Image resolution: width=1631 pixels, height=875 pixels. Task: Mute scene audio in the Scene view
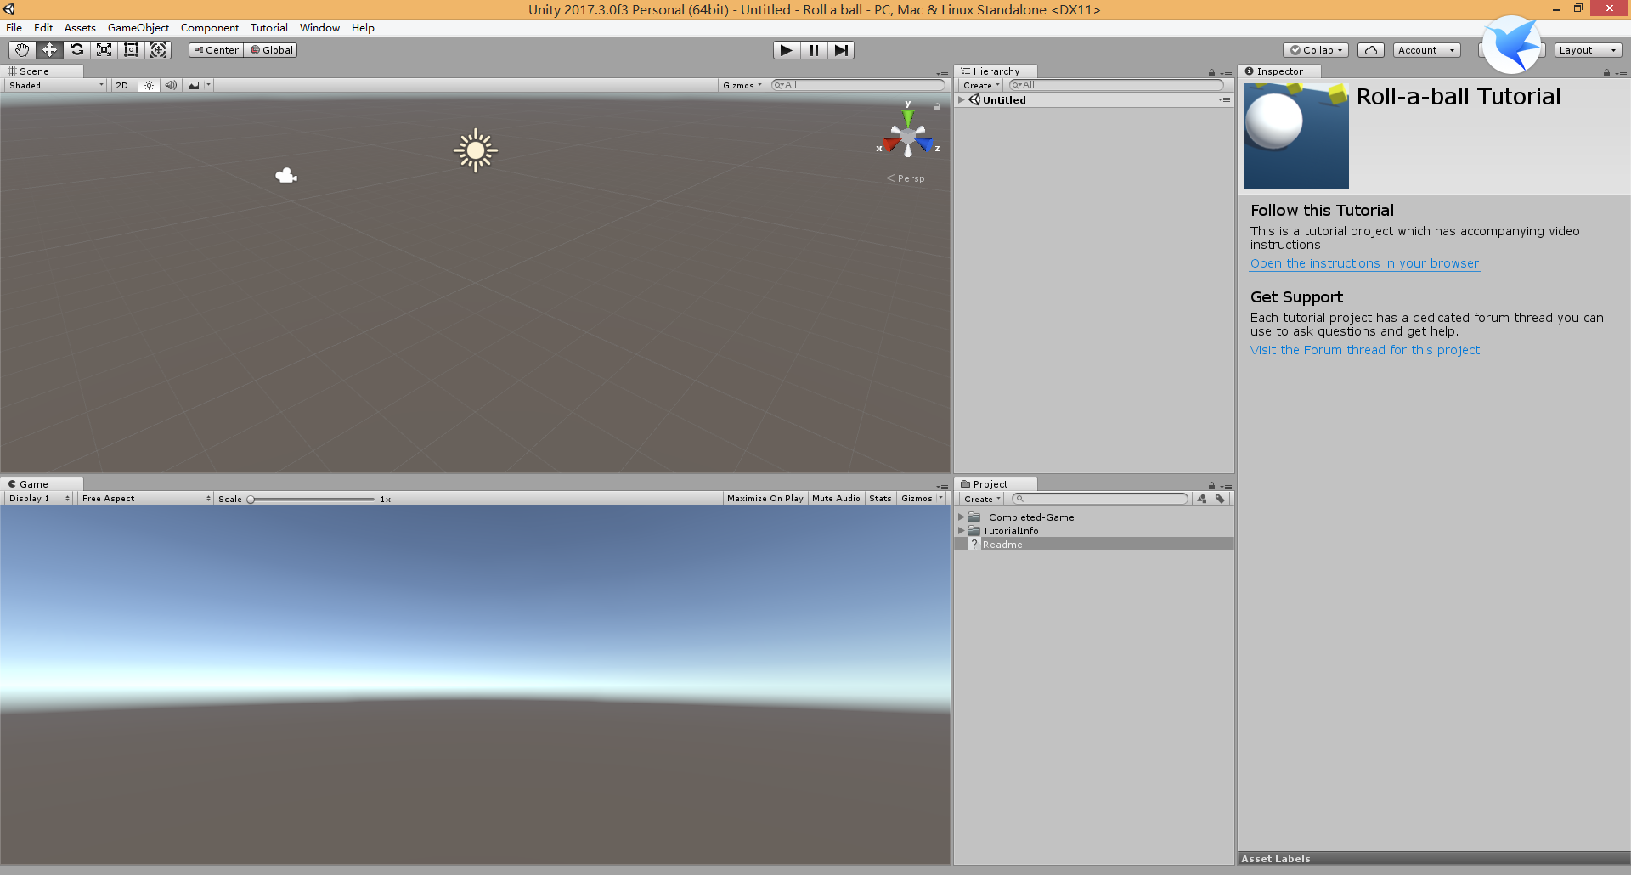[x=171, y=85]
